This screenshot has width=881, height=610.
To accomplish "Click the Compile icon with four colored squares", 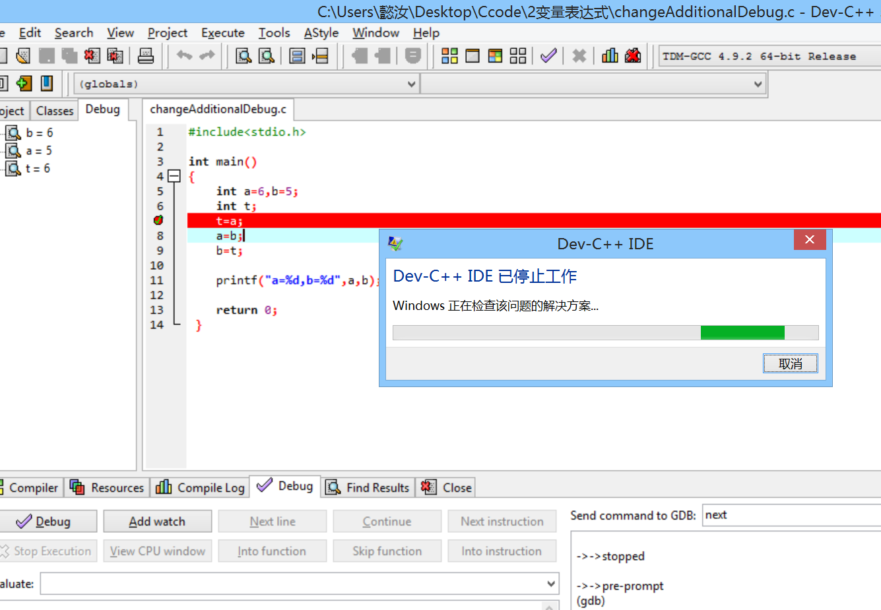I will coord(450,56).
